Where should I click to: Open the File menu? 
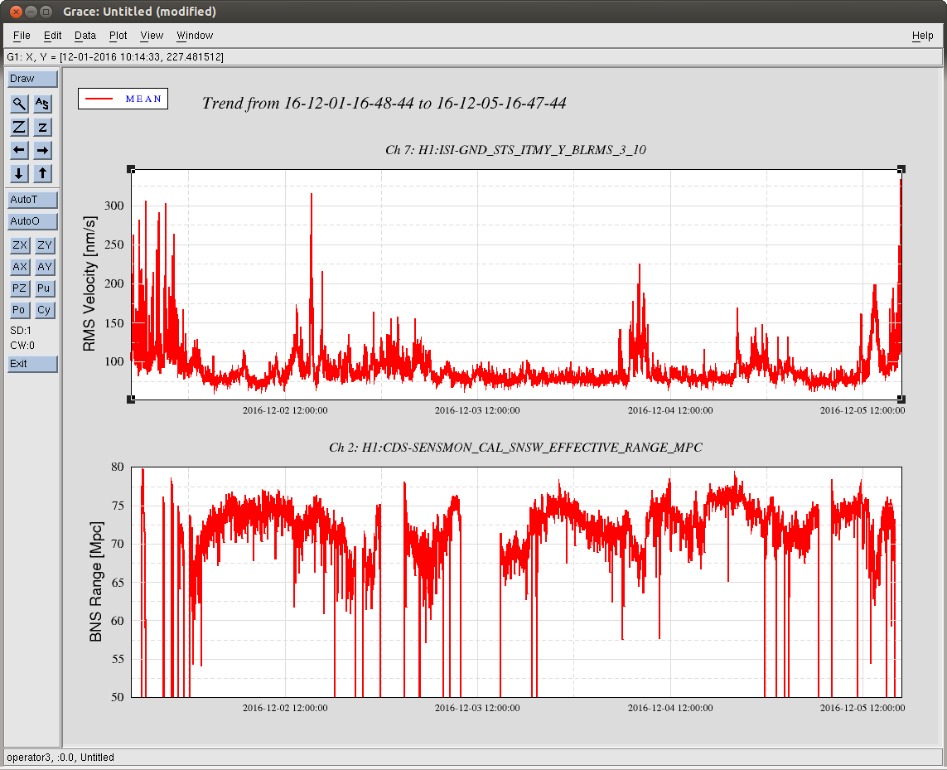coord(22,36)
